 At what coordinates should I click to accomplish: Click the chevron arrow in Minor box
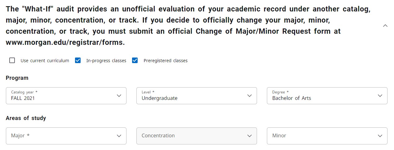[x=380, y=136]
